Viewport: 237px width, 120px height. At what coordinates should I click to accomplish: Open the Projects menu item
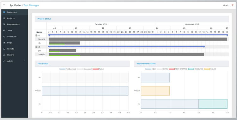point(15,18)
